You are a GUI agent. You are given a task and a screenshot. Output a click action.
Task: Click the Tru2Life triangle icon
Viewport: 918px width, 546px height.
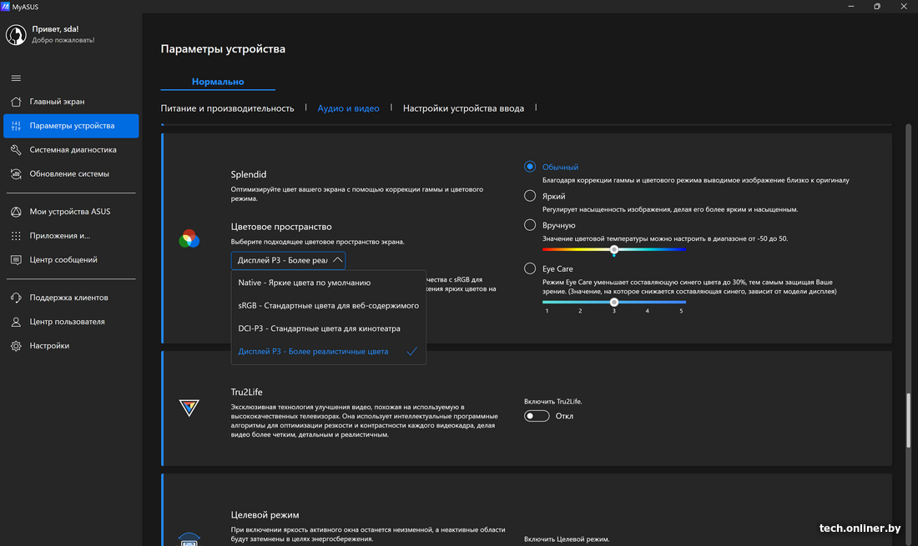pos(189,408)
